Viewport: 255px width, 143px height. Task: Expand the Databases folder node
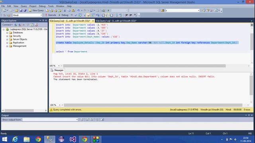coord(7,33)
